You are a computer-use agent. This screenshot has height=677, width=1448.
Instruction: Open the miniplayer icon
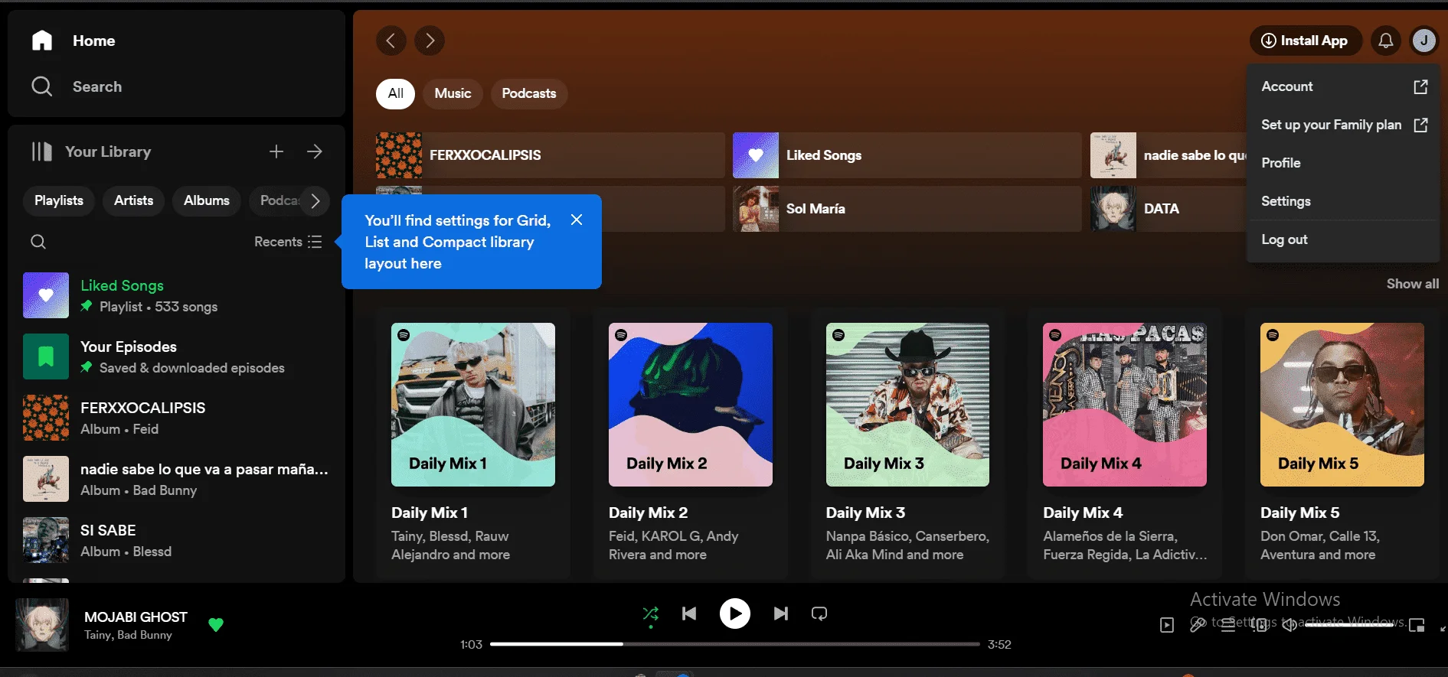click(1417, 625)
